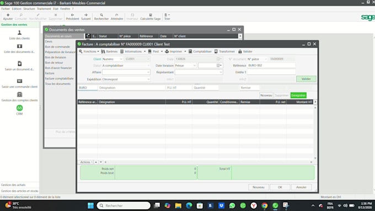375x211 pixels.
Task: Open Gestion des articles et stocks panel
Action: 20,191
